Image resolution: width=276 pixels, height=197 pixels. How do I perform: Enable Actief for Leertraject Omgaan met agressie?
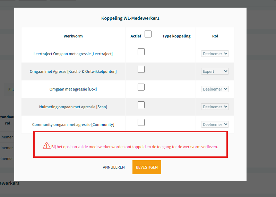(141, 52)
